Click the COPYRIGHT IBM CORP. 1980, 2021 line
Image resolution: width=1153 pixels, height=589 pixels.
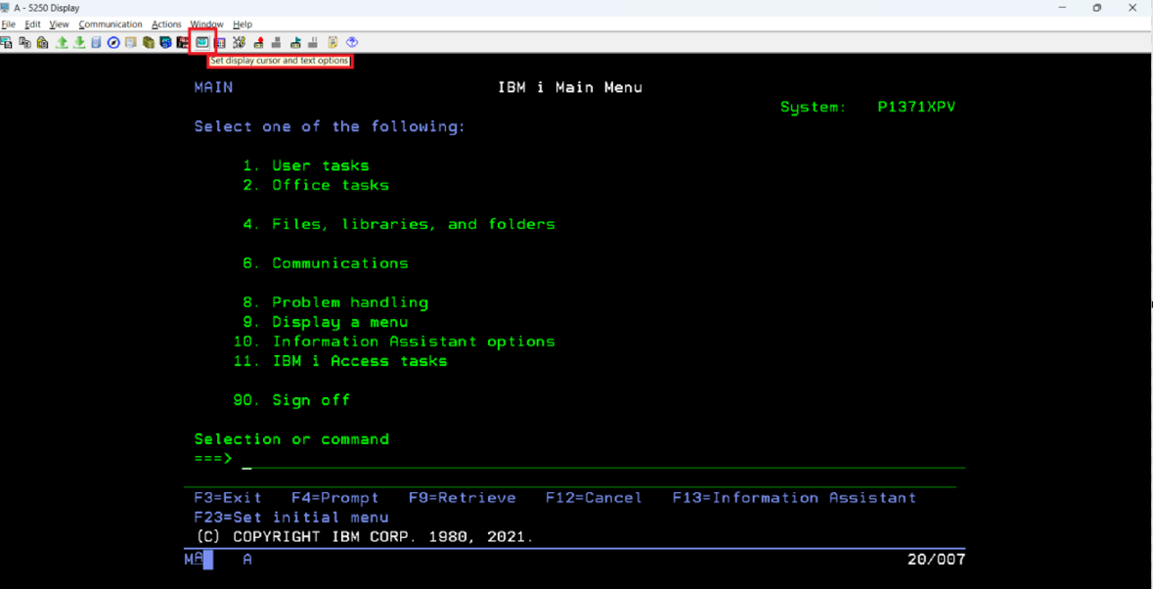pos(365,537)
